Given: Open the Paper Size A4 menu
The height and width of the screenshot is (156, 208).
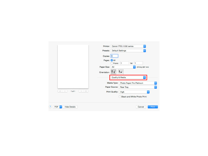Looking at the screenshot, I should [123, 67].
